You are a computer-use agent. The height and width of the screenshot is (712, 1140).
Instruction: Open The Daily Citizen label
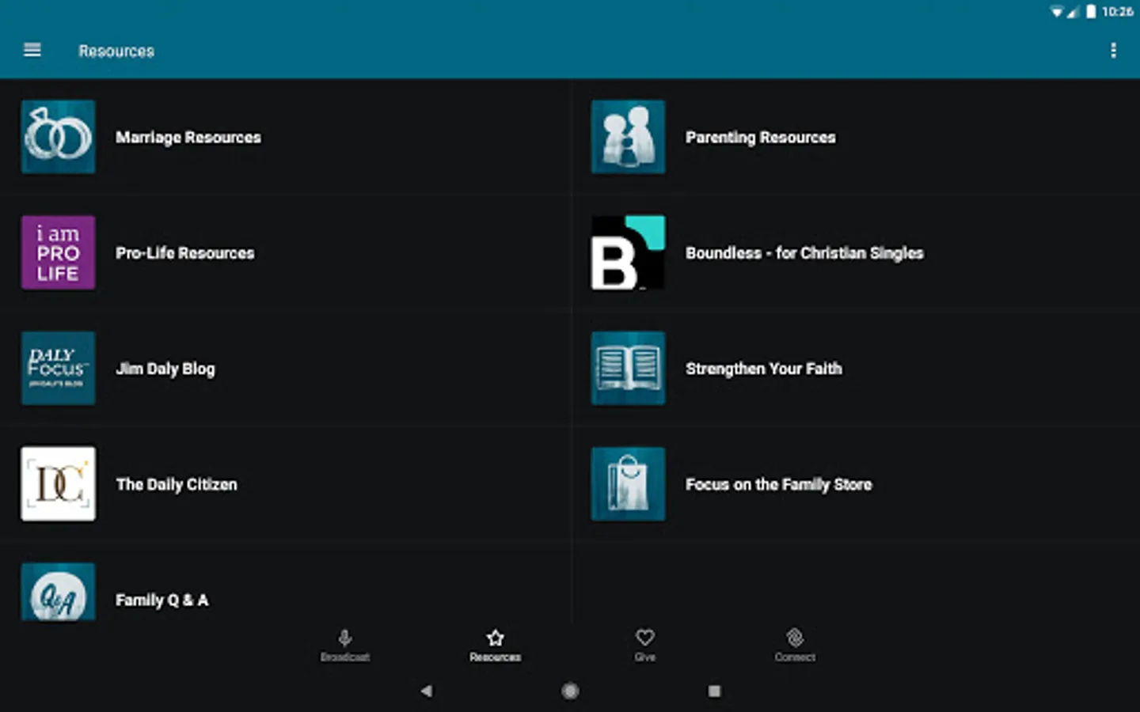coord(177,484)
